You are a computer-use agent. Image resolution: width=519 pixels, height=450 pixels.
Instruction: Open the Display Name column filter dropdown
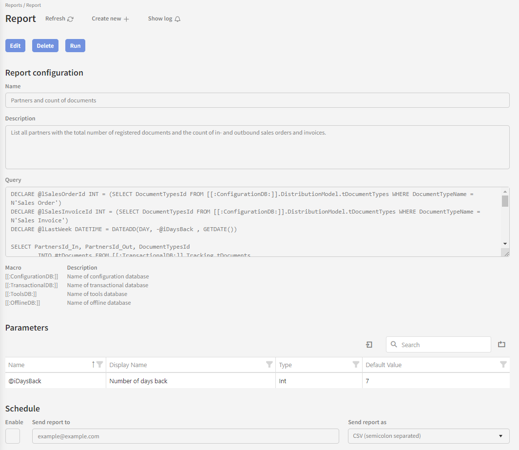point(269,365)
